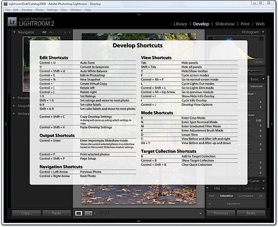Open the toolbar content dropdown triangle

click(x=200, y=214)
